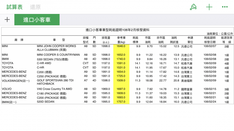Select the urban fuel value 18.08
Image resolution: width=234 pixels, height=131 pixels.
tap(149, 80)
